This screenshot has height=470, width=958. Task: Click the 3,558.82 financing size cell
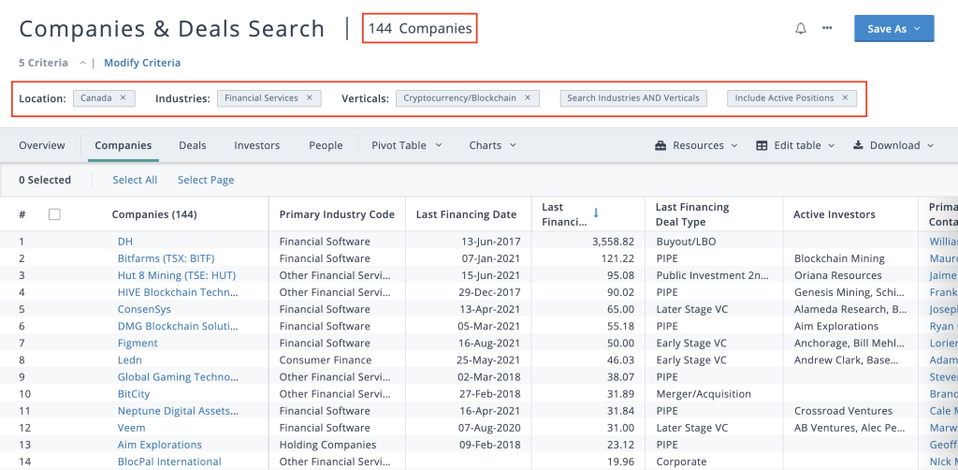point(613,242)
